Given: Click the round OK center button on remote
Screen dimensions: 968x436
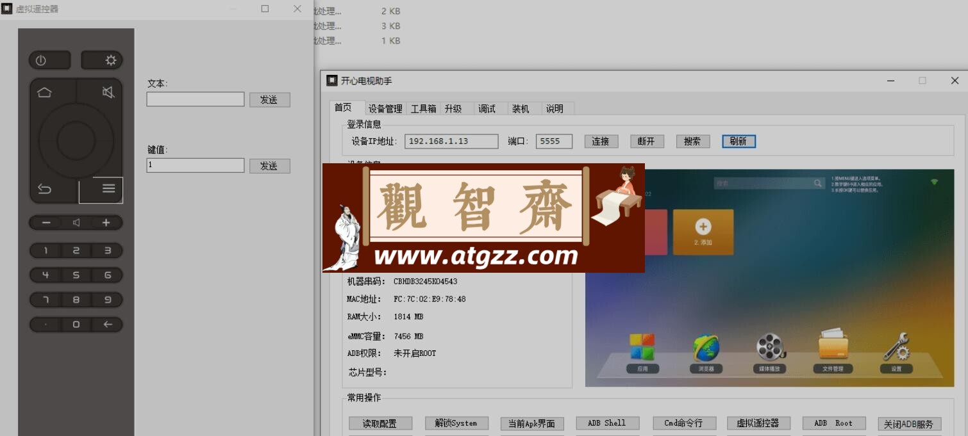Looking at the screenshot, I should 76,140.
